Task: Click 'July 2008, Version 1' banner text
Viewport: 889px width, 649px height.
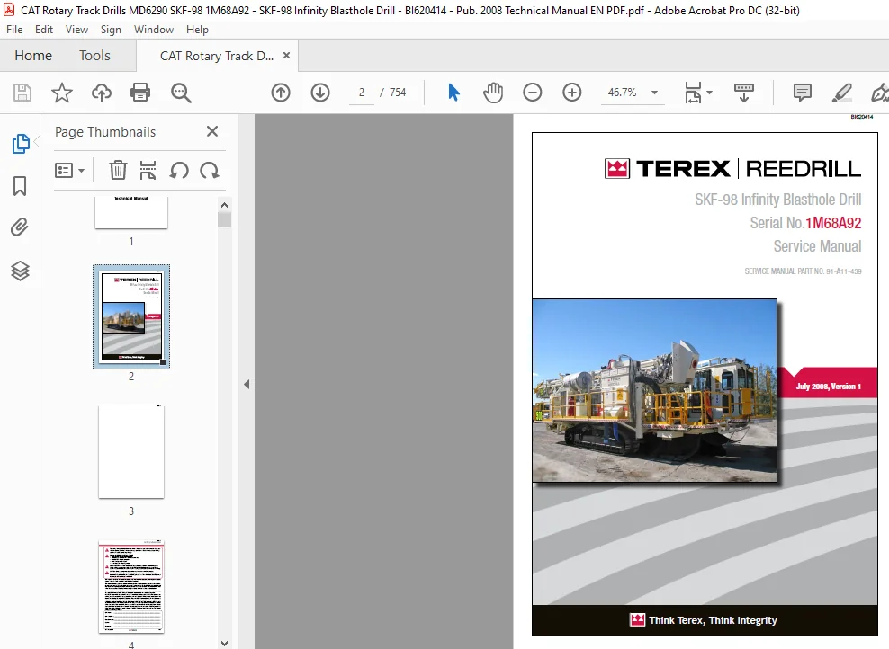Action: point(829,387)
